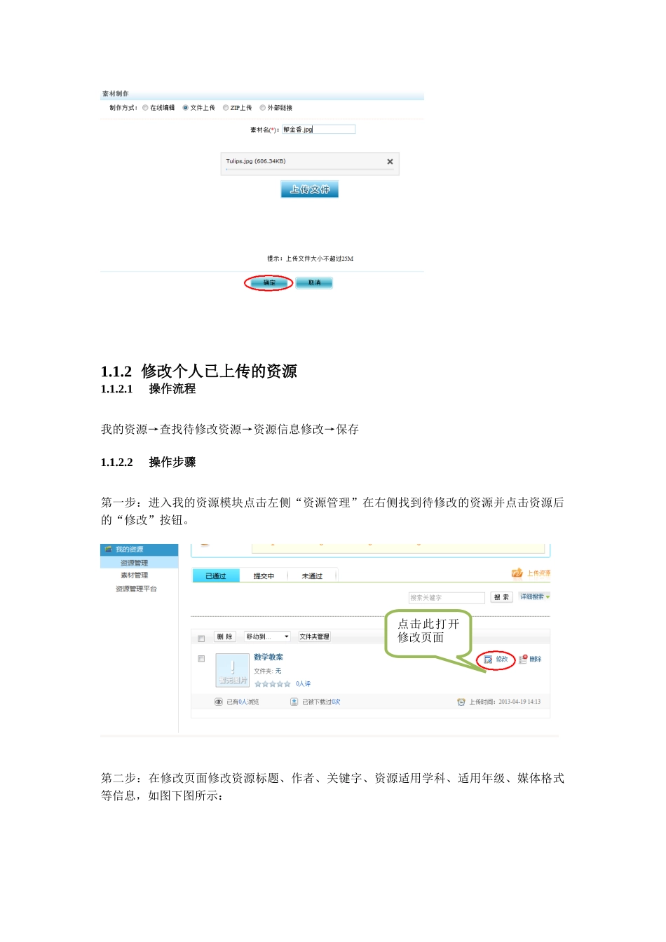666x942 pixels.
Task: Select the 外部链接 radio option
Action: tap(263, 108)
